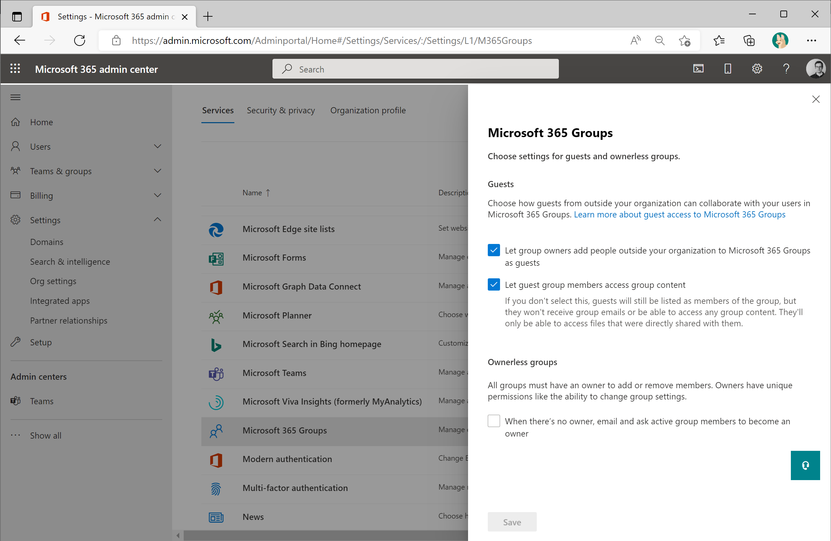The width and height of the screenshot is (831, 541).
Task: Enable emailing members when there's no owner
Action: click(494, 421)
